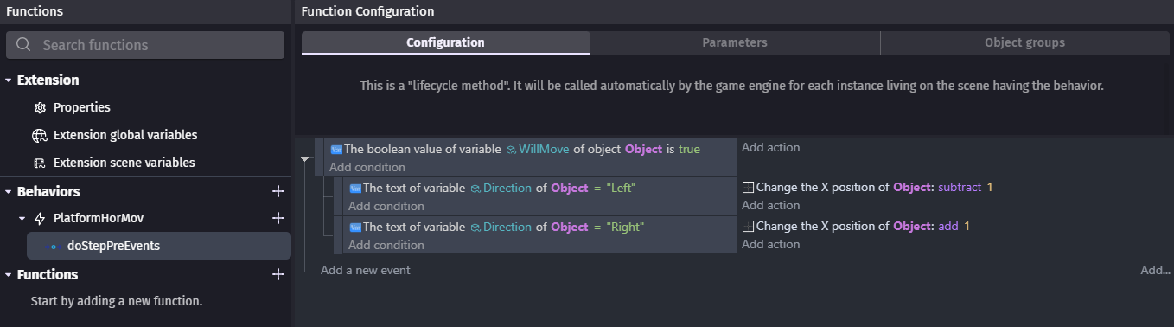Collapse the WillMove event sub-events
The height and width of the screenshot is (327, 1174).
(x=304, y=160)
